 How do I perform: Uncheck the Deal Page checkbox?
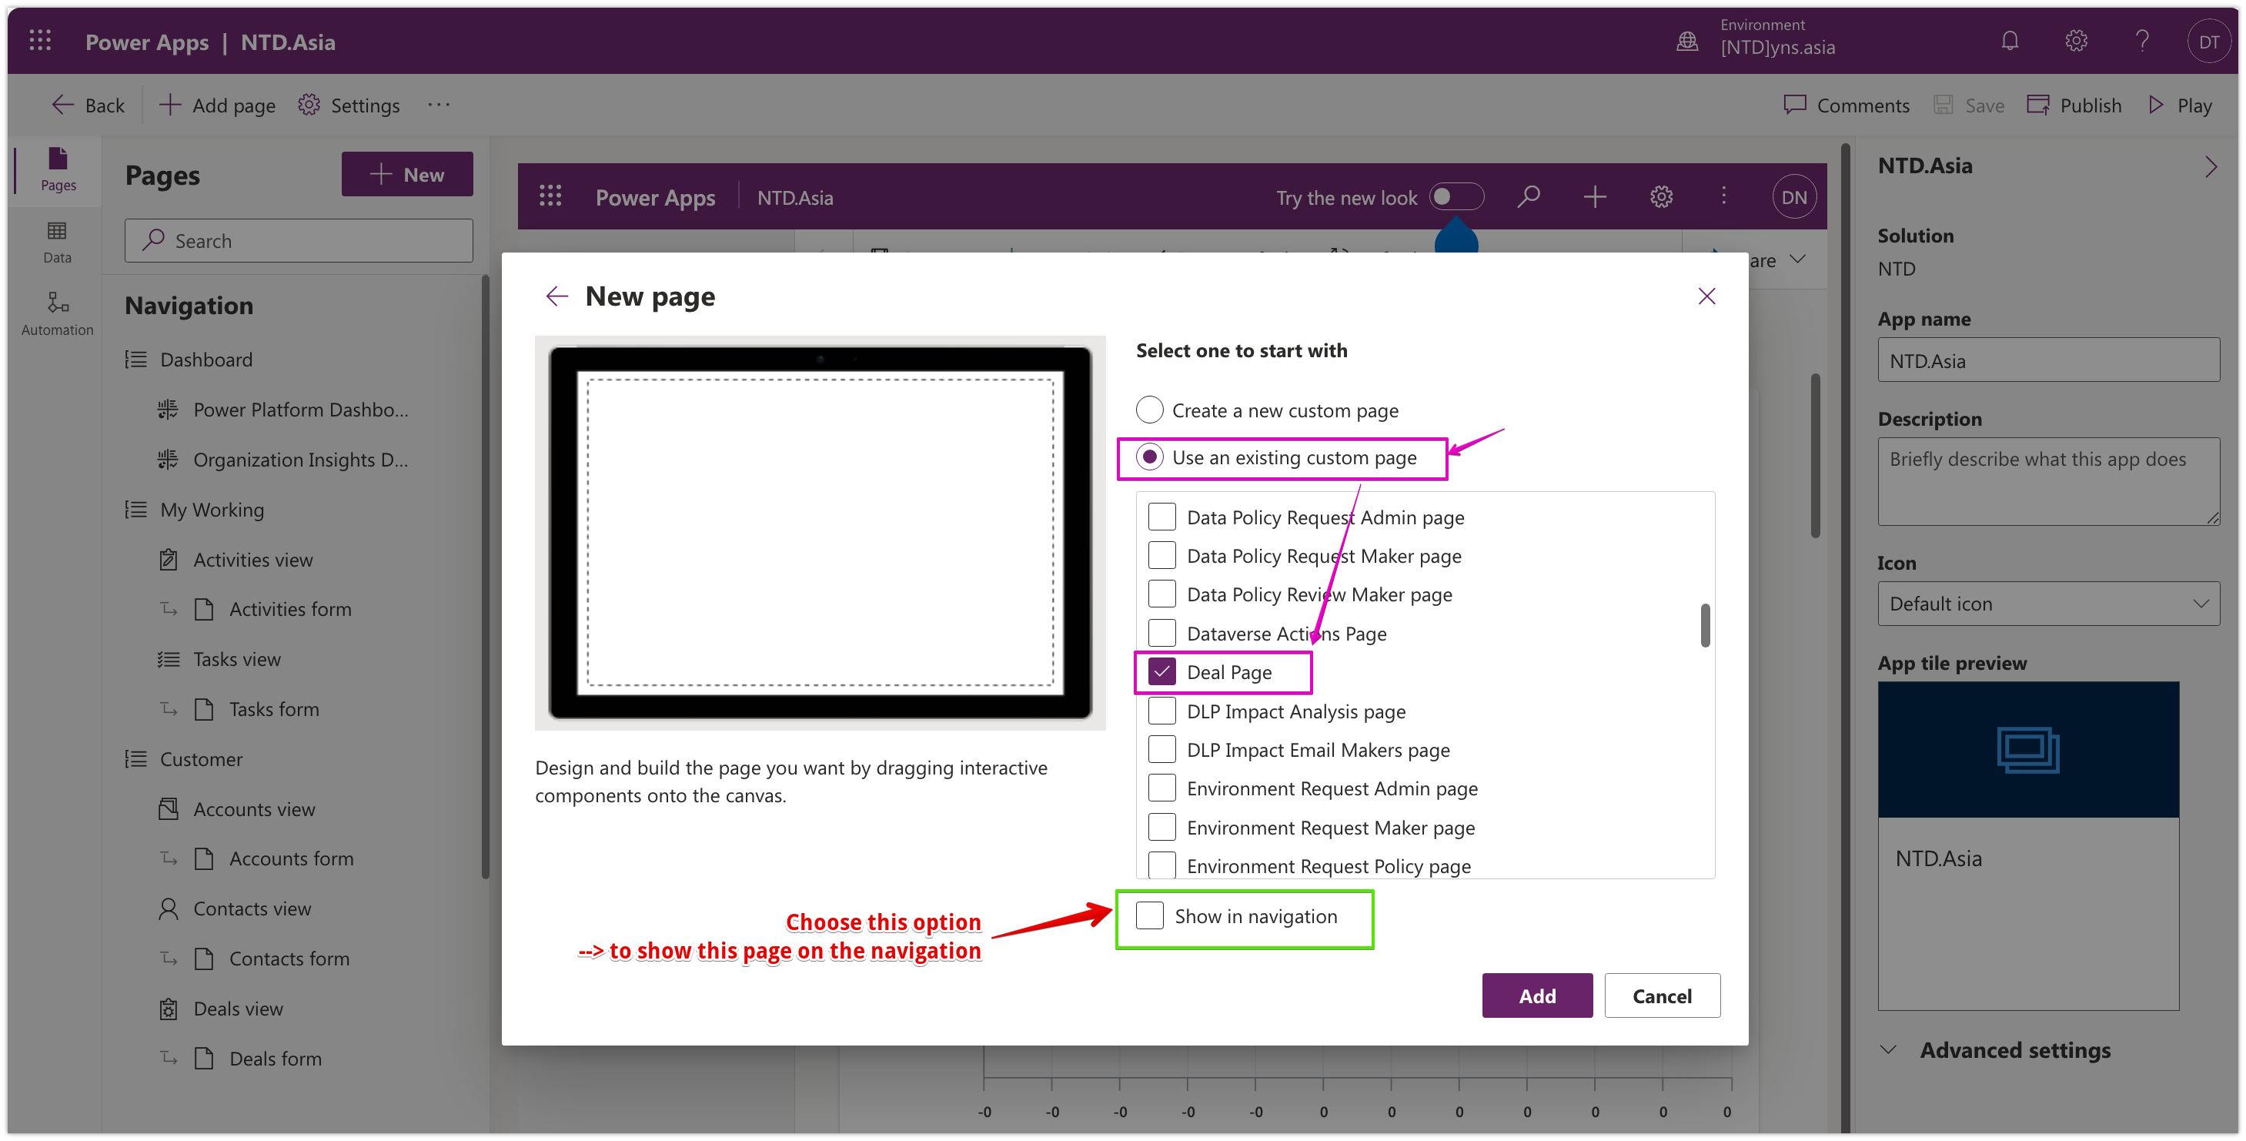(x=1162, y=671)
